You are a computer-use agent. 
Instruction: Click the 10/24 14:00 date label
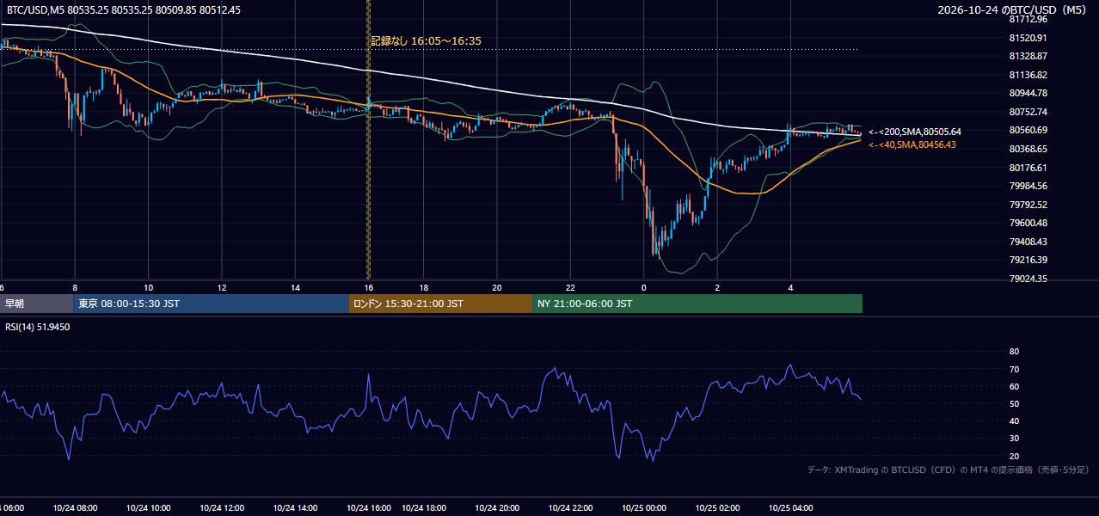(296, 508)
